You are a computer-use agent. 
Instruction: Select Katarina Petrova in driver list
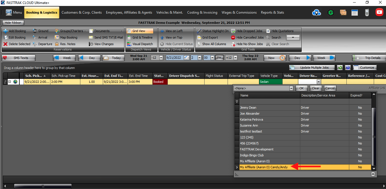pos(303,119)
